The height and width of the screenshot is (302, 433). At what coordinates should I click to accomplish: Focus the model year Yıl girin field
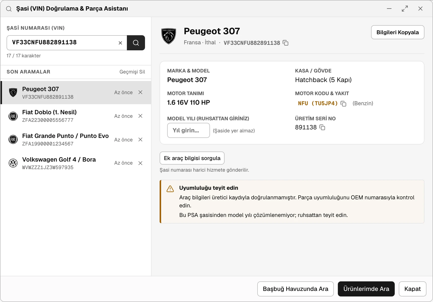[189, 130]
